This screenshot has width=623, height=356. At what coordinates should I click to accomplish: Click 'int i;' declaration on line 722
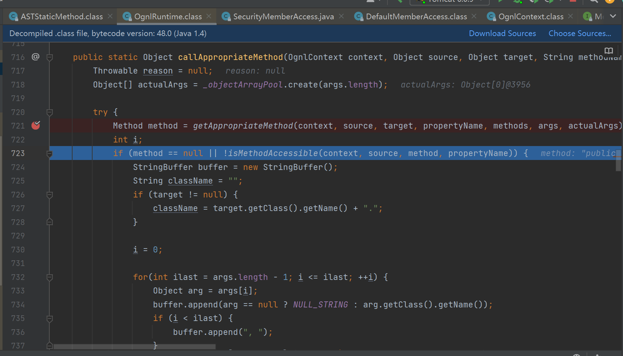[x=128, y=140]
